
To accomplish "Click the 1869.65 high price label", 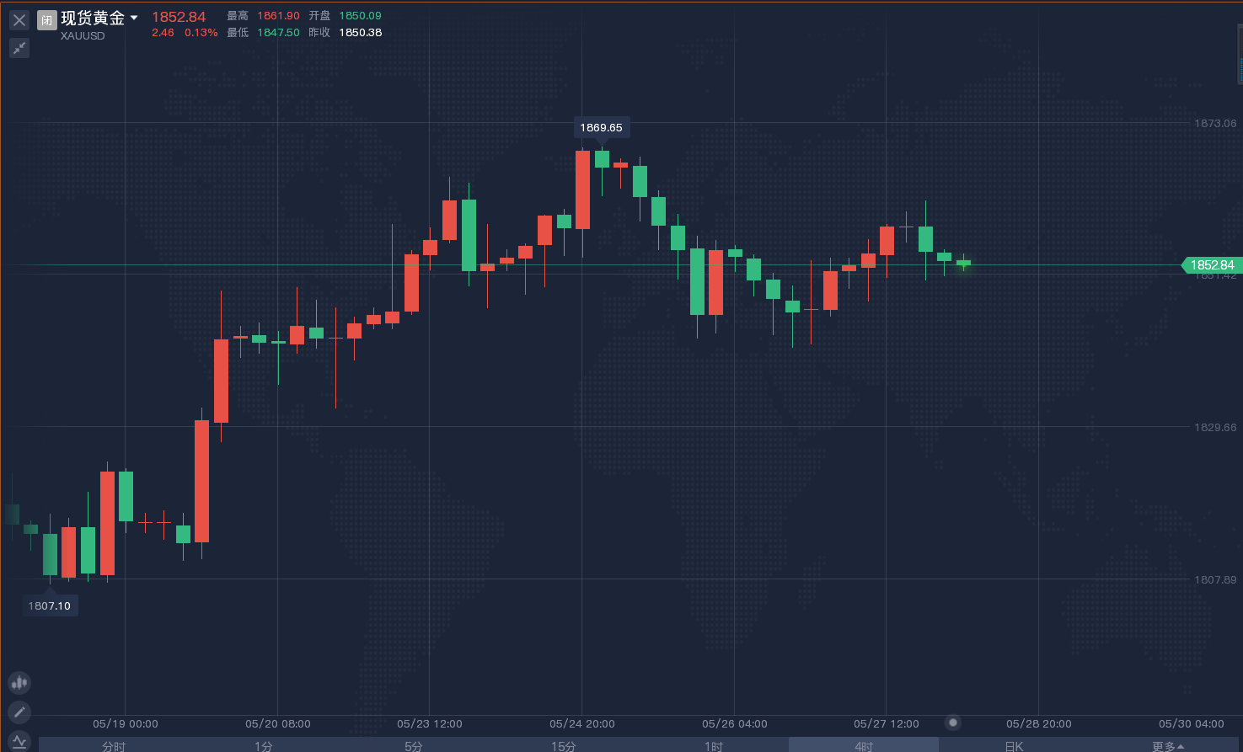I will [602, 128].
